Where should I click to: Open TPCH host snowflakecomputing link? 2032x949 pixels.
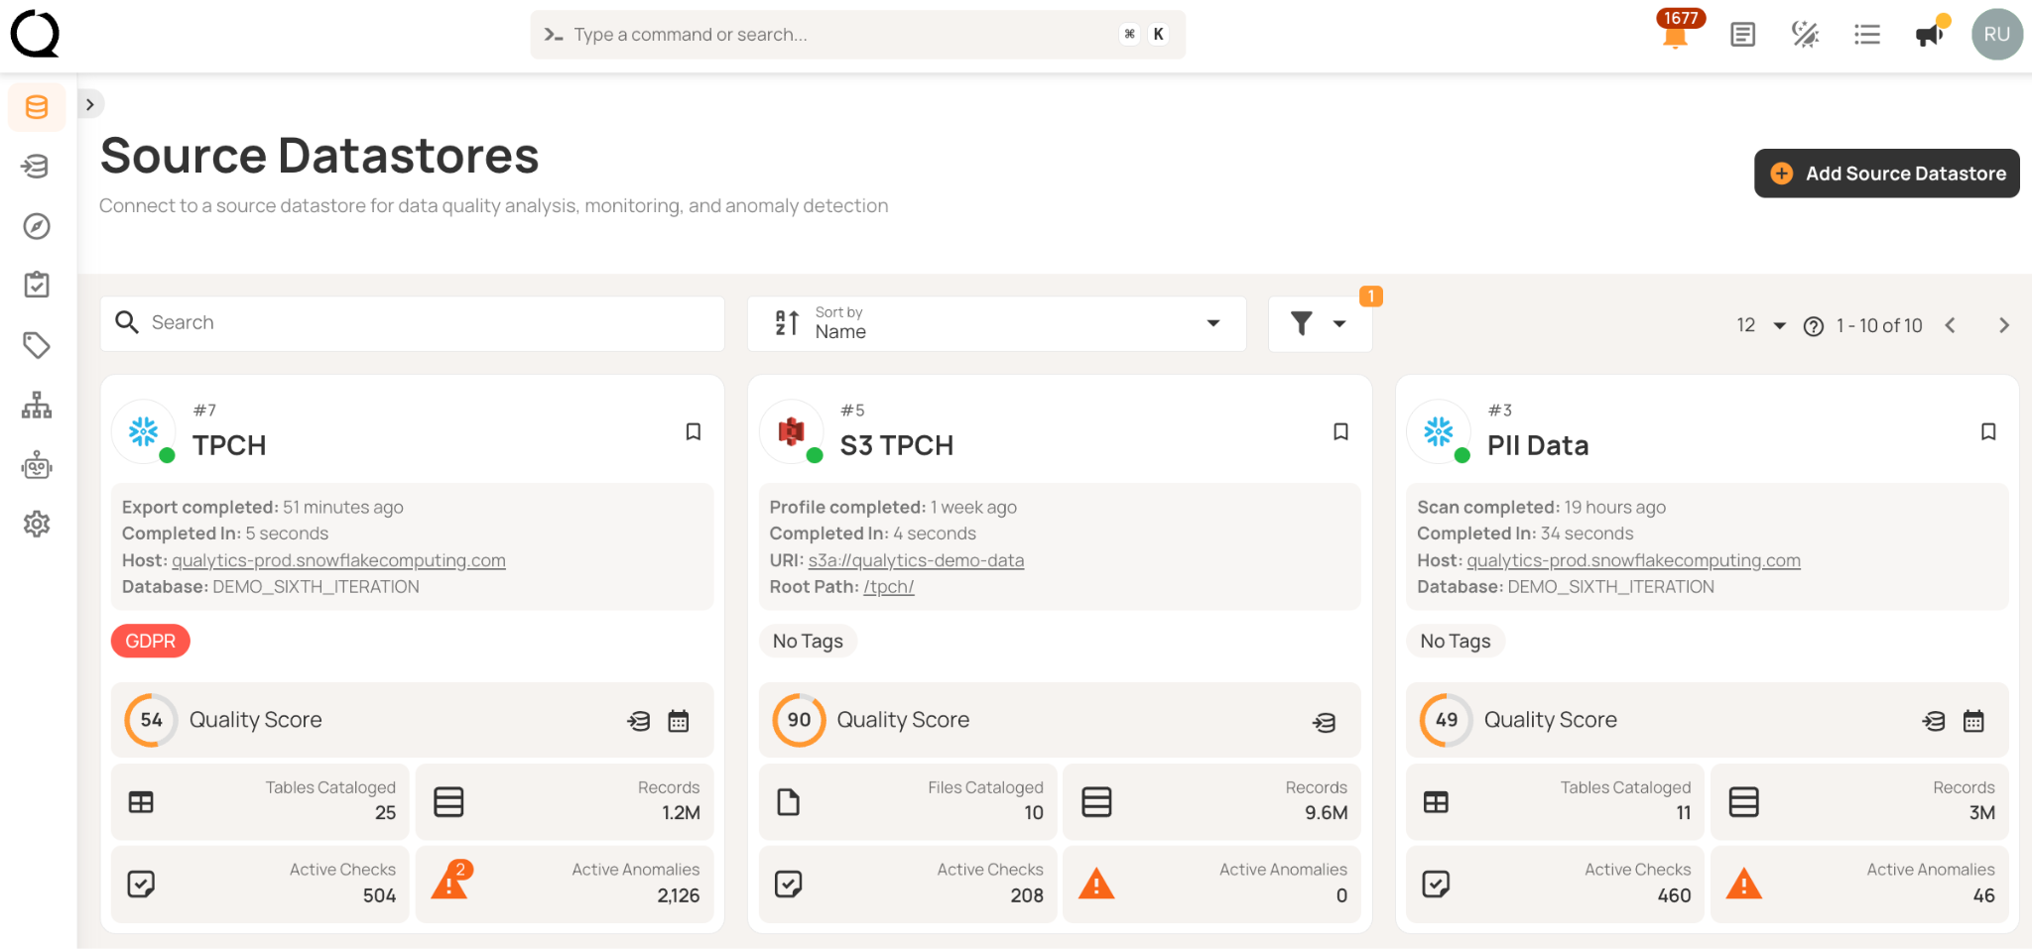pos(338,560)
